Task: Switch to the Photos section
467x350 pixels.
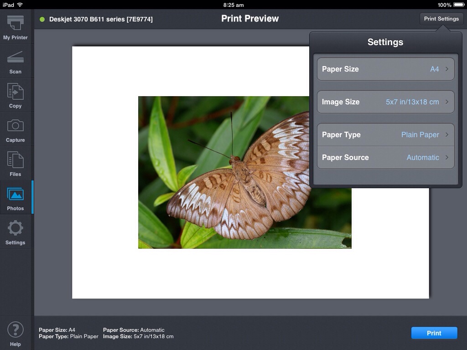Action: pyautogui.click(x=15, y=197)
